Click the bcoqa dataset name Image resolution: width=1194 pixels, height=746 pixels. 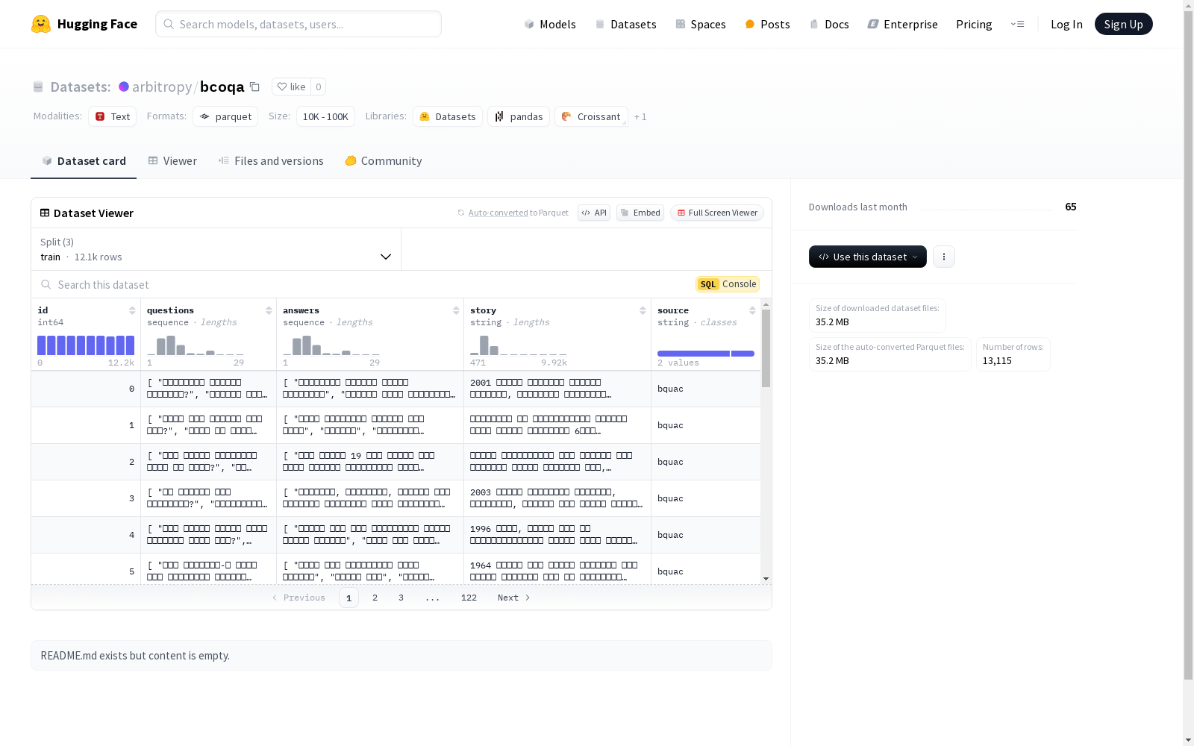(222, 87)
